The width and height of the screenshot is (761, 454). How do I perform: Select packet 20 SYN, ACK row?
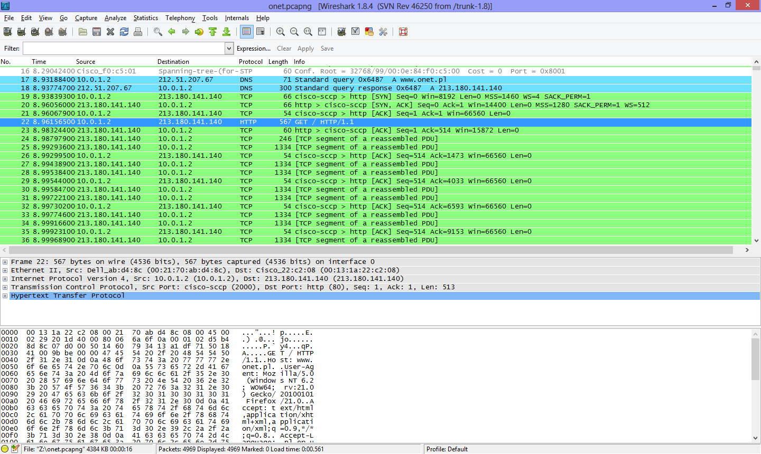click(x=376, y=105)
